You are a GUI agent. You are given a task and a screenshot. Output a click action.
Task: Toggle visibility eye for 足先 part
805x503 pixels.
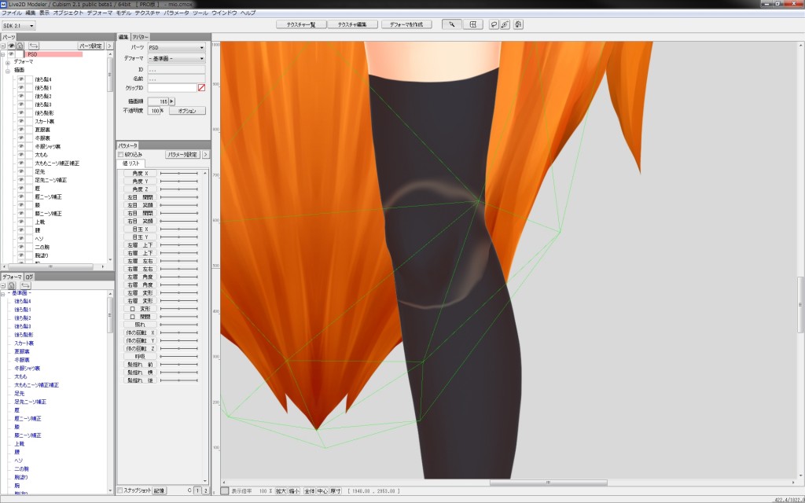(x=21, y=172)
